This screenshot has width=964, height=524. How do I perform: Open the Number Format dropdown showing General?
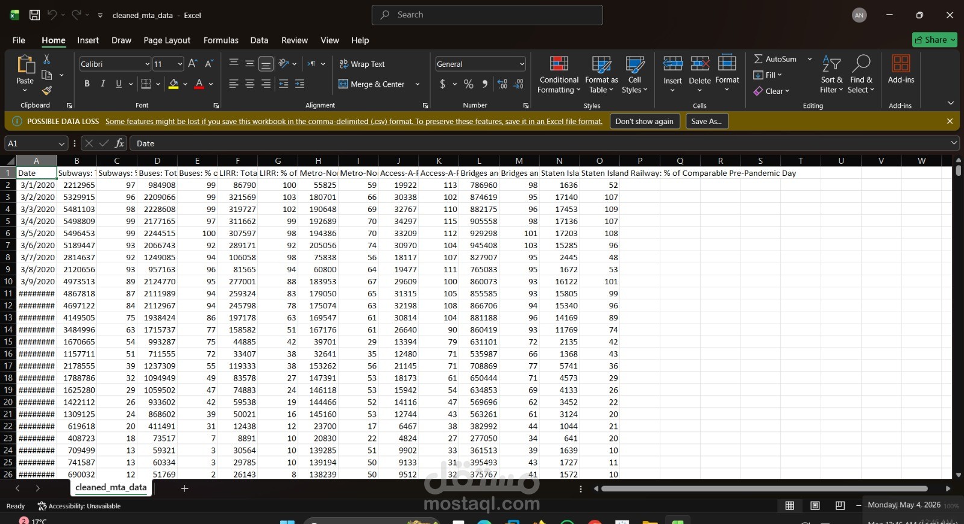(522, 64)
